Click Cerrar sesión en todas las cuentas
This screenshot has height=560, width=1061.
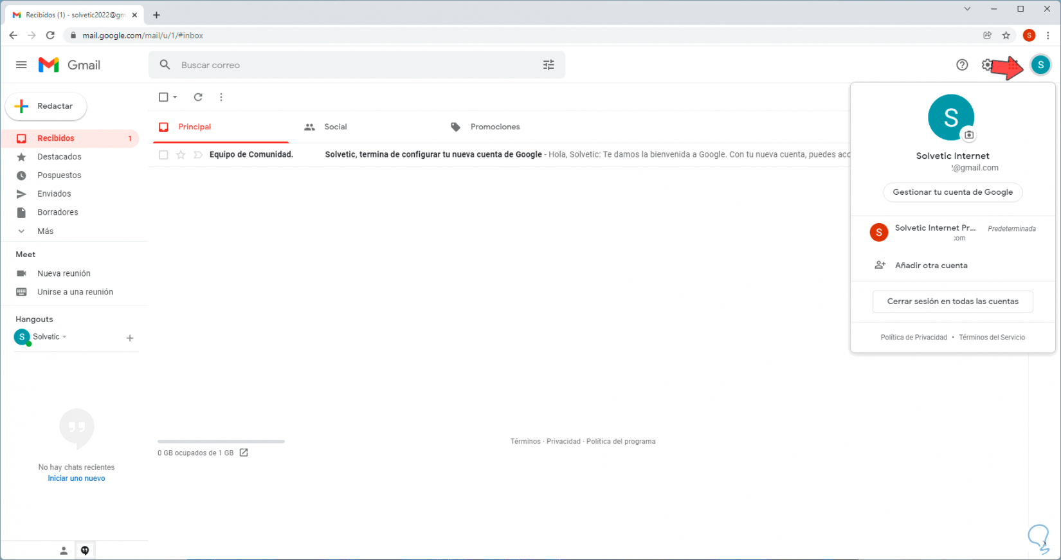coord(952,302)
